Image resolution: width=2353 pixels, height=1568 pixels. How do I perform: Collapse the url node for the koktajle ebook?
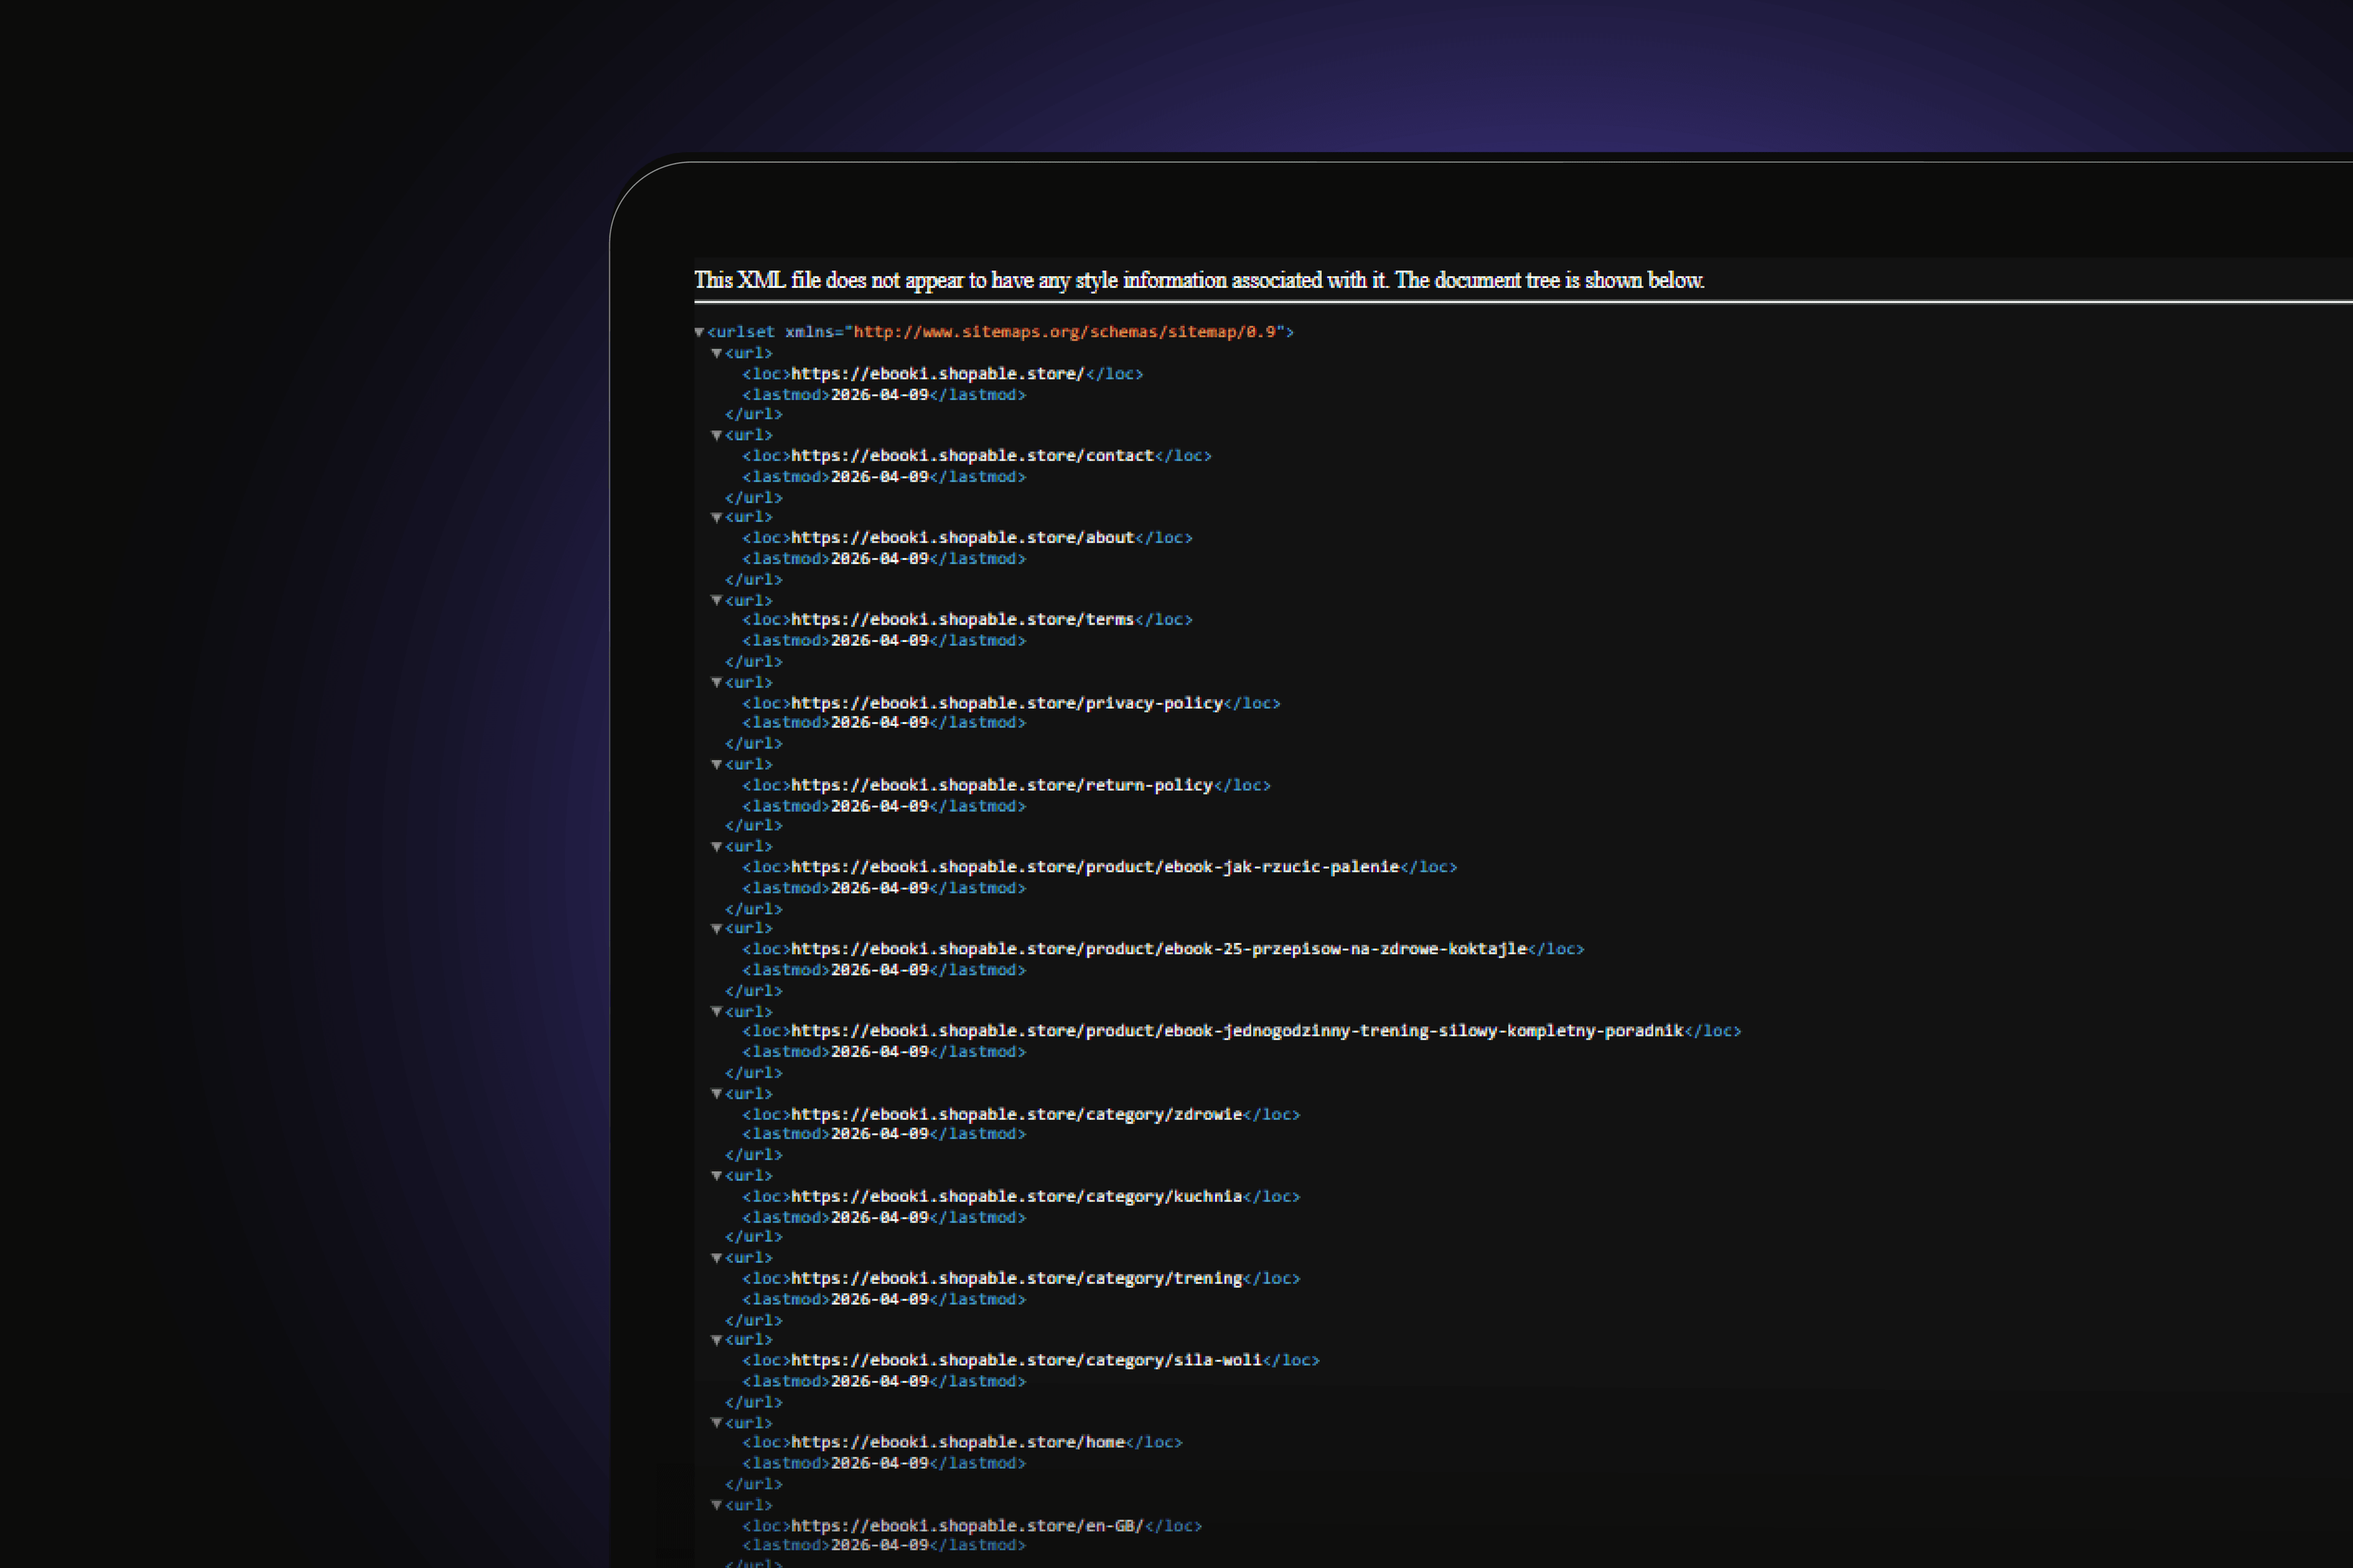[716, 928]
